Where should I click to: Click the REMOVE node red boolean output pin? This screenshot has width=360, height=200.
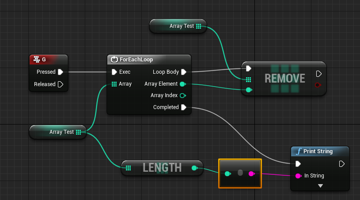coord(318,85)
